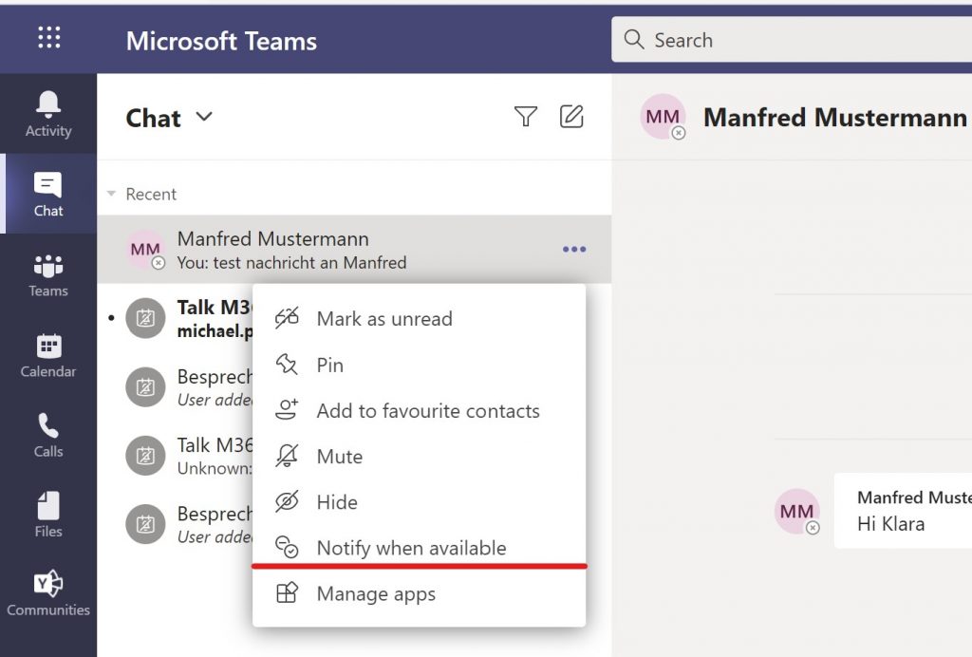Expand the Chat header dropdown chevron

(204, 118)
